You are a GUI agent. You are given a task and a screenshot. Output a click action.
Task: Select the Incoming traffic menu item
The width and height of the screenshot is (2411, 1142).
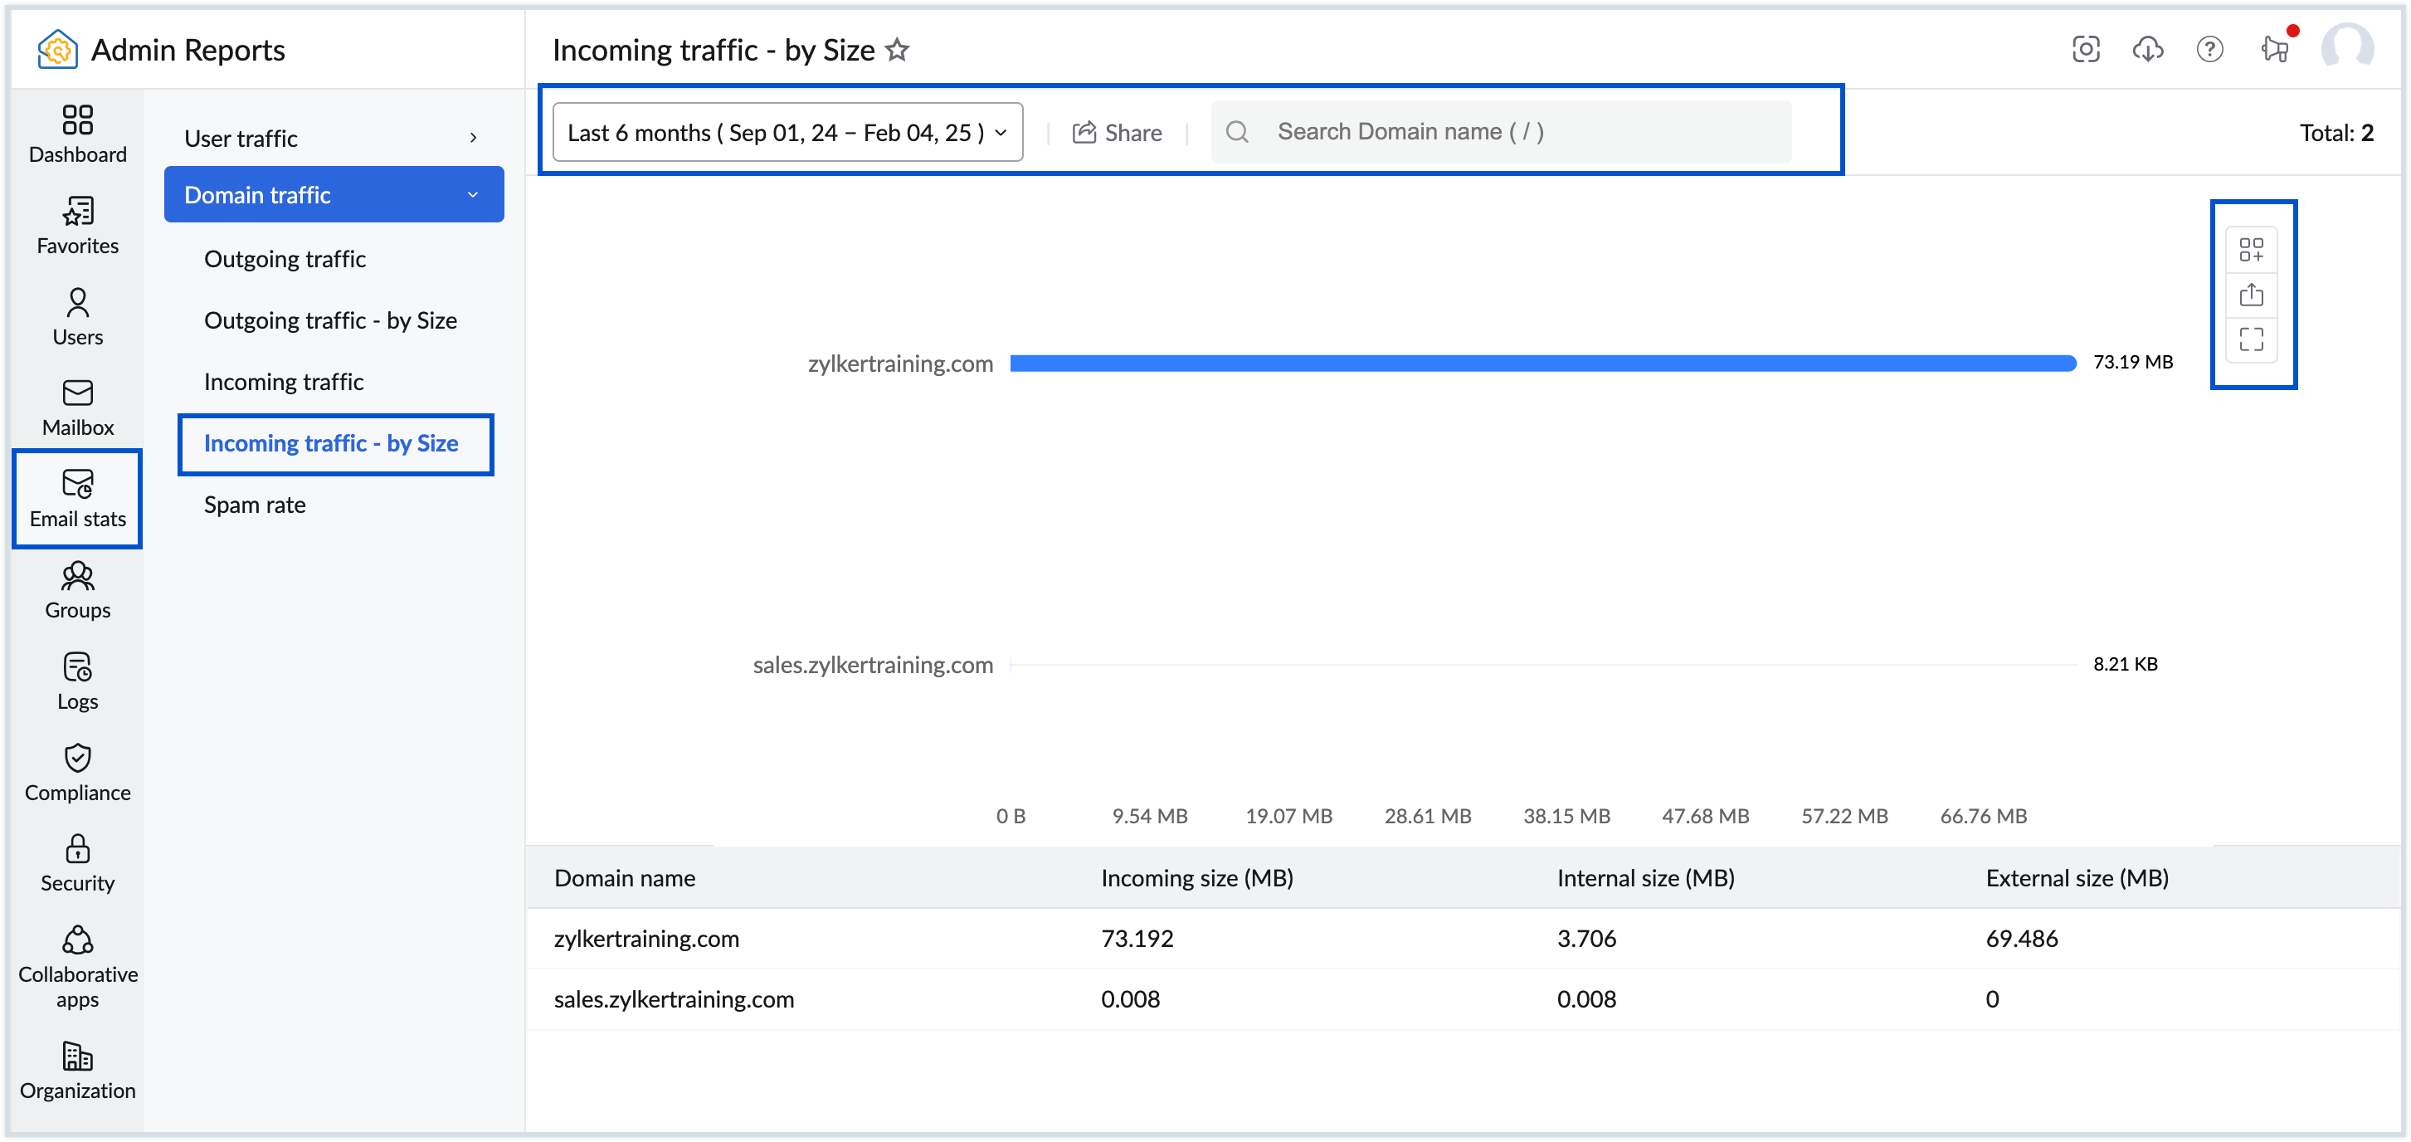[283, 380]
